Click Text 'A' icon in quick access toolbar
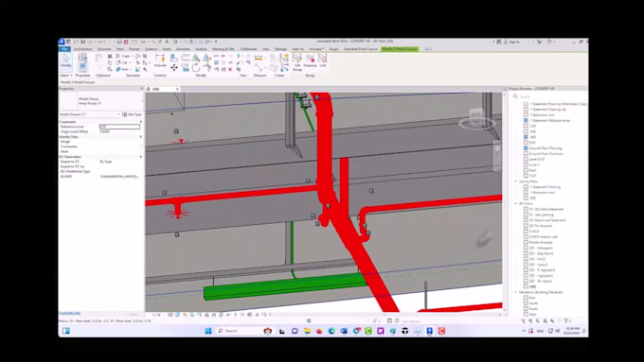 pyautogui.click(x=167, y=42)
